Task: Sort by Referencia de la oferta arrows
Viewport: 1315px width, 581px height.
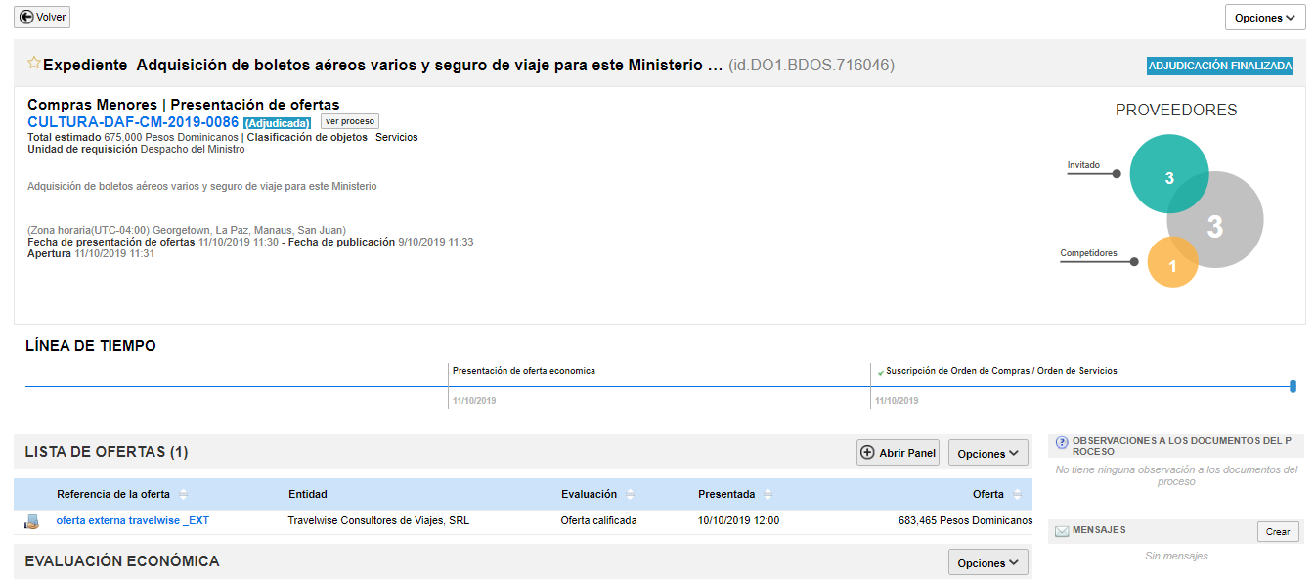Action: pyautogui.click(x=184, y=494)
